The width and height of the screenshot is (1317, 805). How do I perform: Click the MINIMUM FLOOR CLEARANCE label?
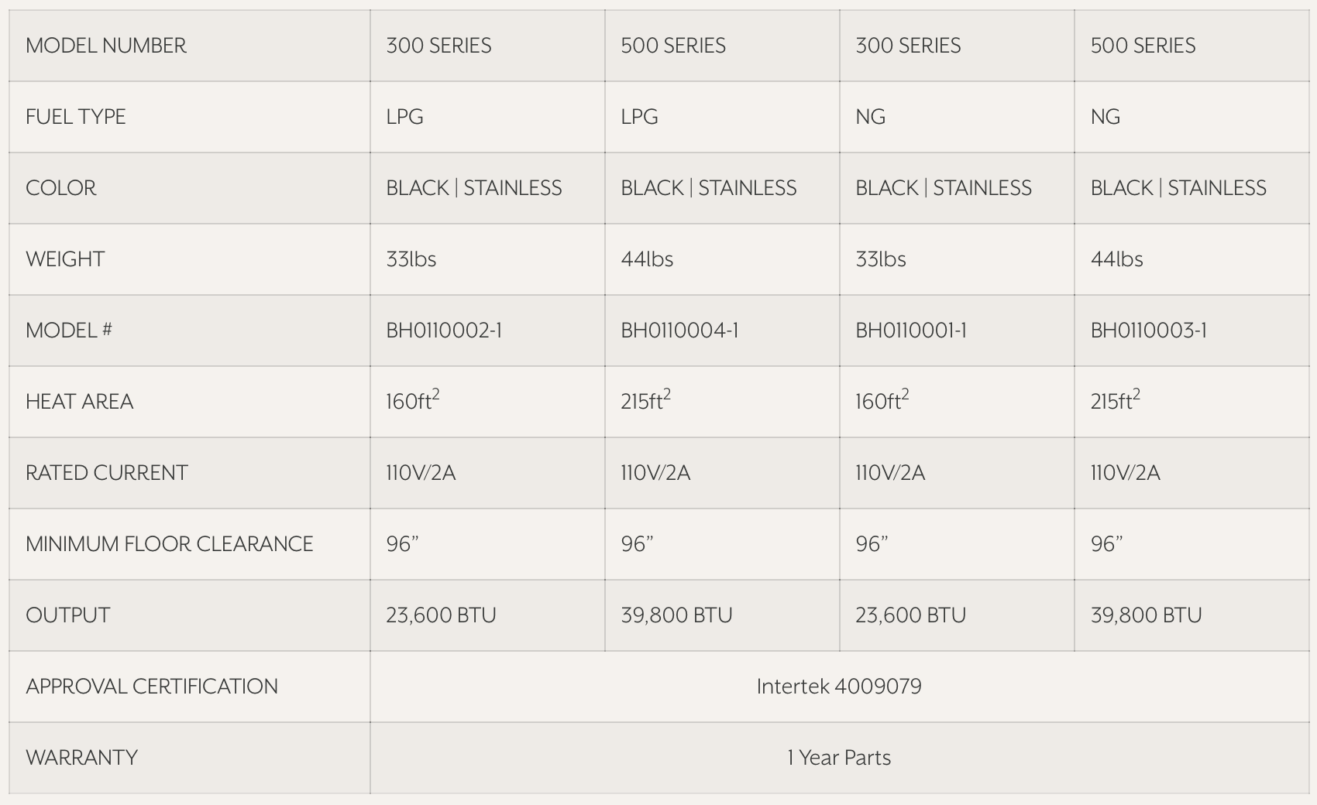tap(170, 544)
